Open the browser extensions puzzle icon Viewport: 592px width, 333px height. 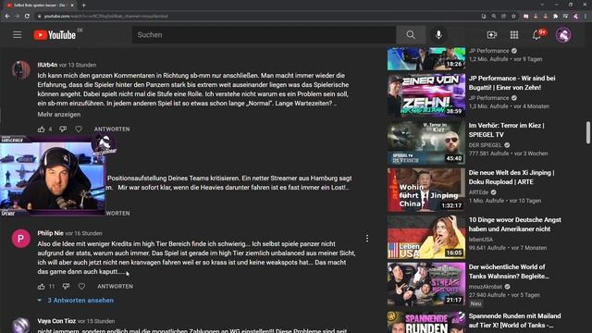click(x=555, y=17)
